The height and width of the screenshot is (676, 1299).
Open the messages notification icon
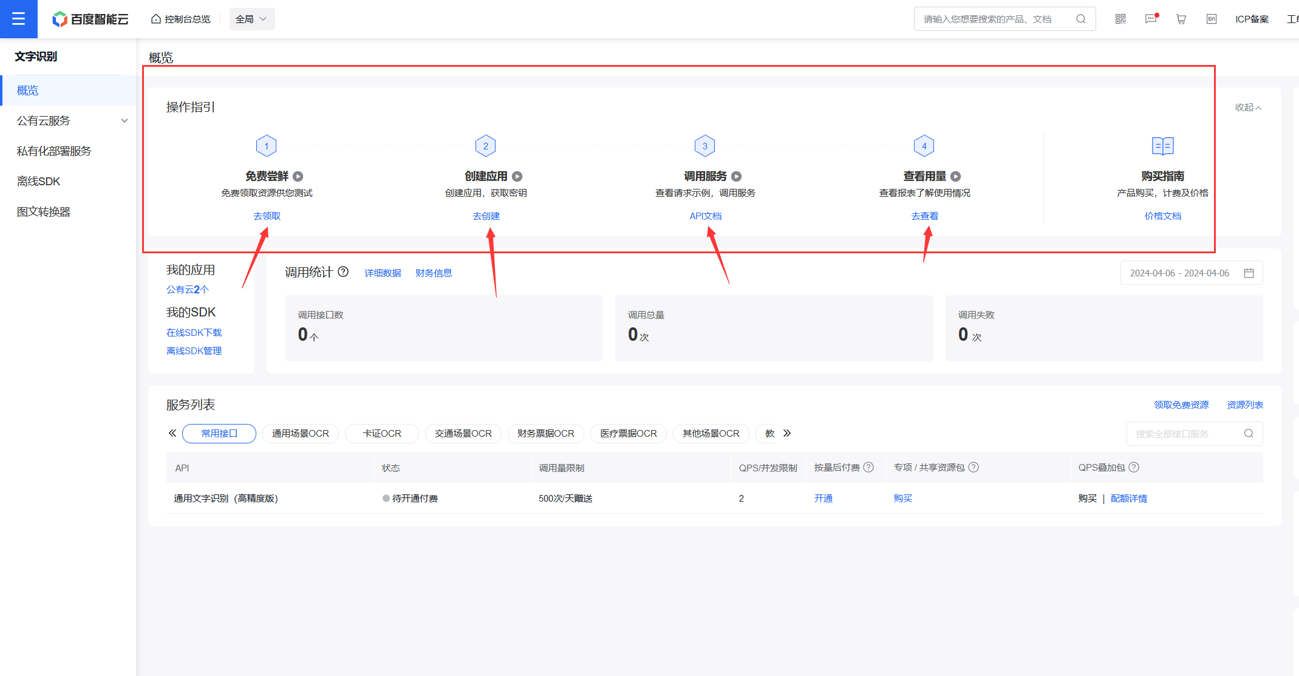[x=1151, y=19]
